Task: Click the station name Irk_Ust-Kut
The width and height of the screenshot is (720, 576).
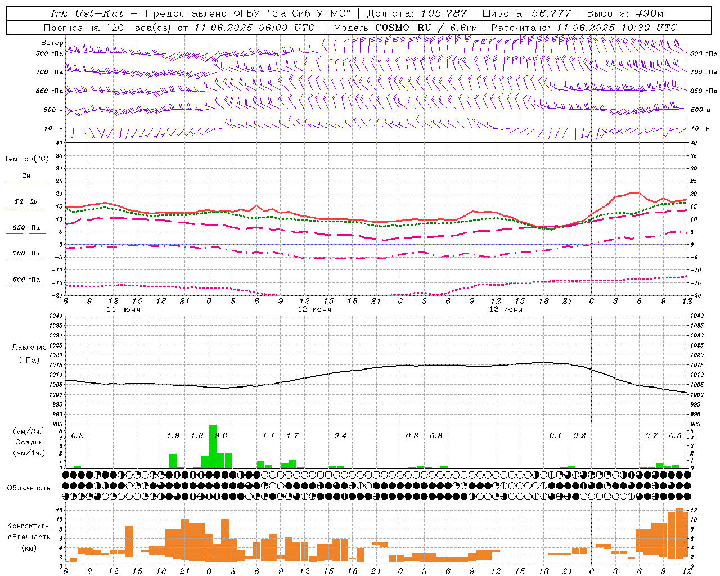Action: pos(87,13)
